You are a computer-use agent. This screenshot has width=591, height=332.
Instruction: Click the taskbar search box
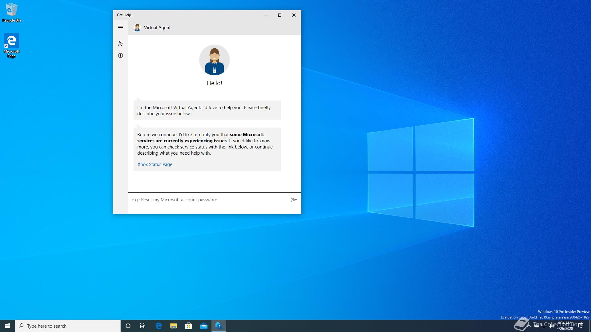(x=68, y=326)
